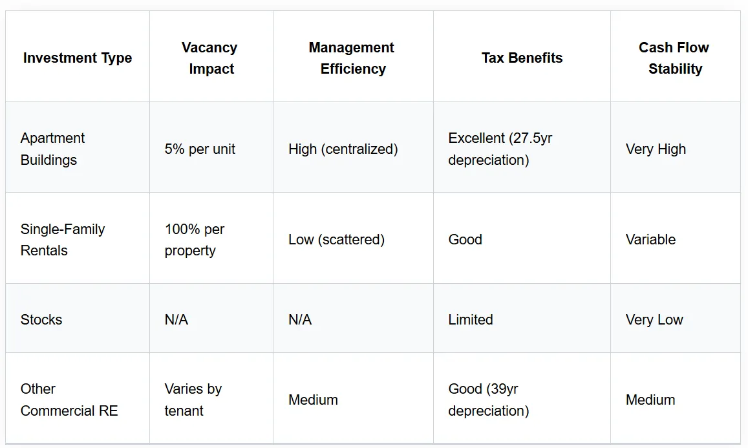
Task: Select the Good (39yr depreciation) cell
Action: click(489, 400)
